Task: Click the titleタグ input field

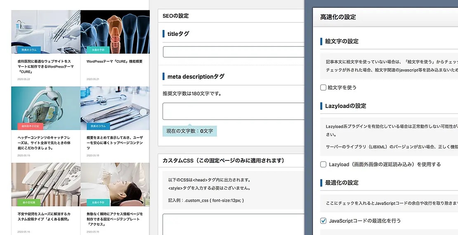Action: point(233,52)
